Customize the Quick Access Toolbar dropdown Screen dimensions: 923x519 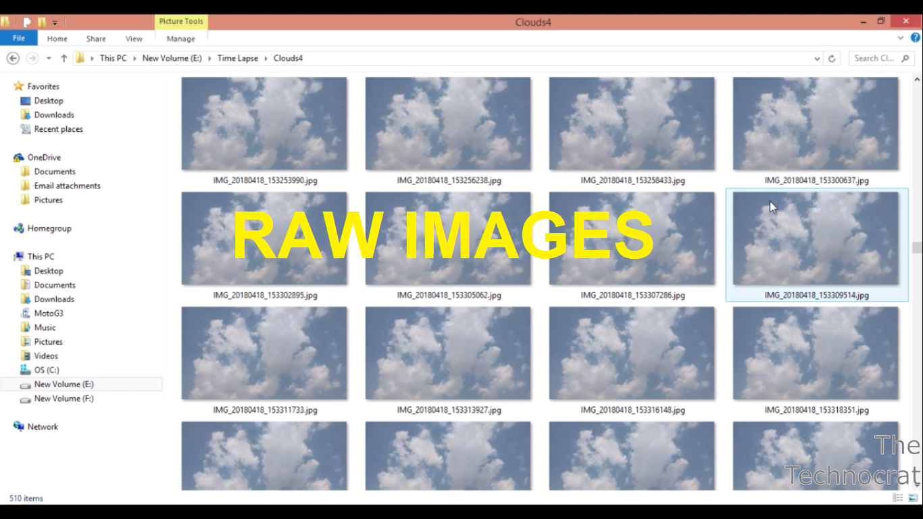coord(55,21)
